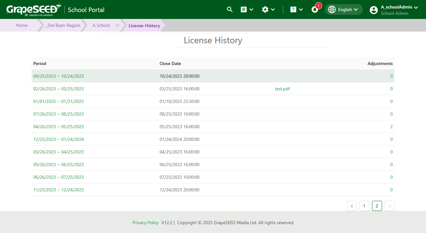Click close date 07/25/2023 10:00:00
This screenshot has width=426, height=233.
click(179, 177)
